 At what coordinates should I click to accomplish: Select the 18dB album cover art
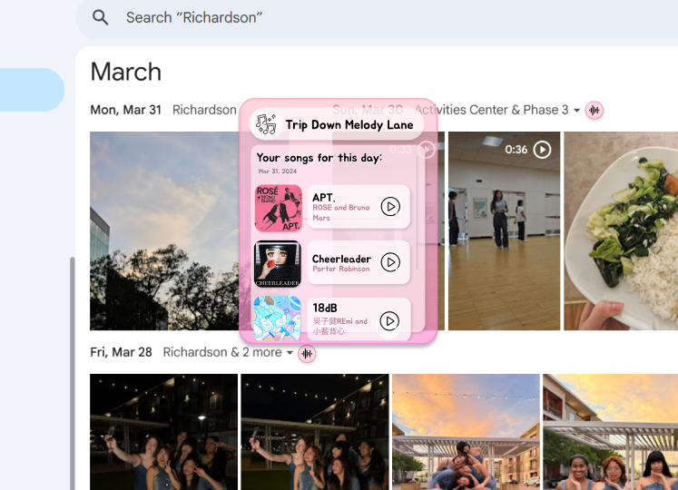point(277,318)
